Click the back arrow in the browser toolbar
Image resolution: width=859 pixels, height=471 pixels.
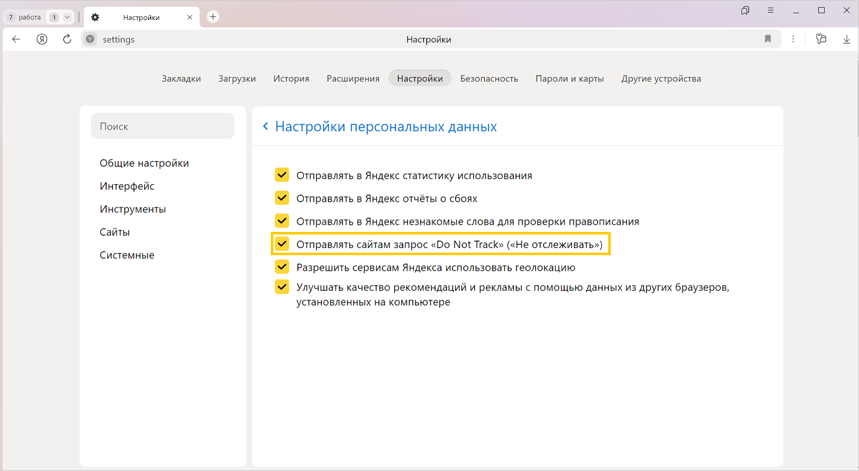16,39
